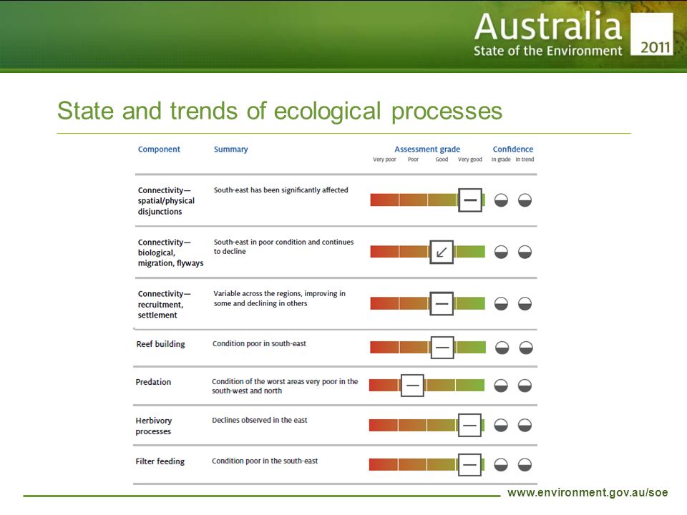Select the in-trend confidence circle for biological migration flyways

pos(525,252)
